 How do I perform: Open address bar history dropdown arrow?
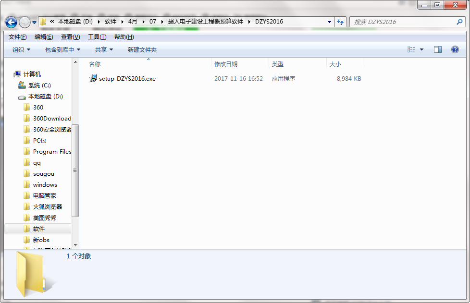tap(329, 22)
